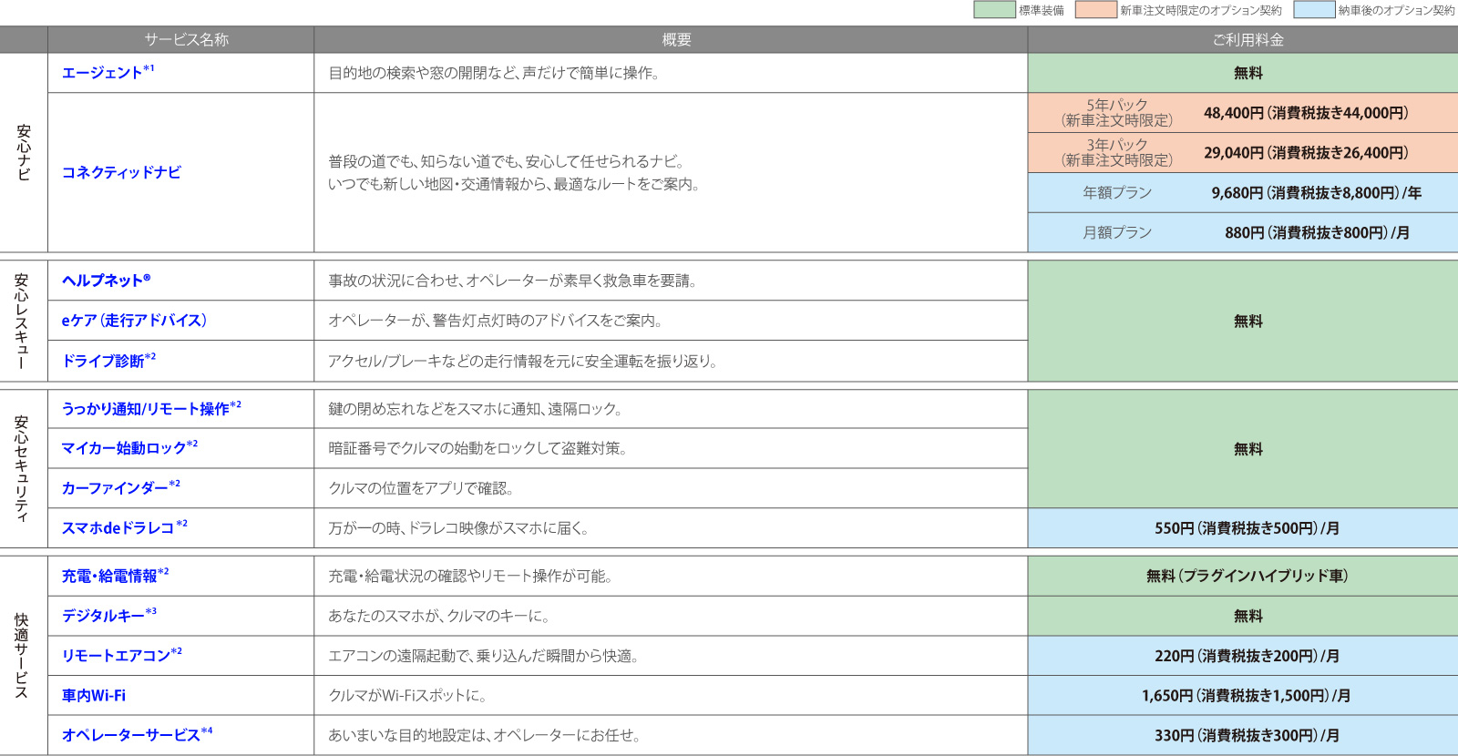Open the ヘルプネット service link
The height and width of the screenshot is (756, 1458).
(106, 281)
